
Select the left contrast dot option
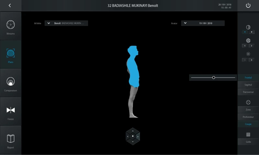245,32
